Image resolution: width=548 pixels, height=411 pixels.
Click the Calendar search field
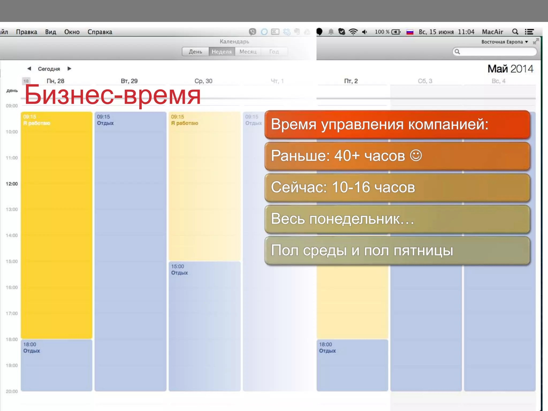tap(494, 52)
